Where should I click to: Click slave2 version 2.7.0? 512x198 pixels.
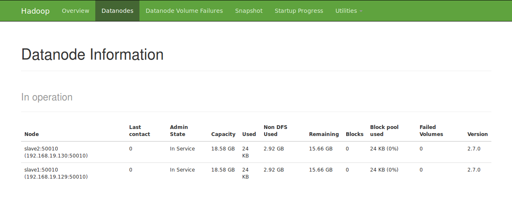474,149
